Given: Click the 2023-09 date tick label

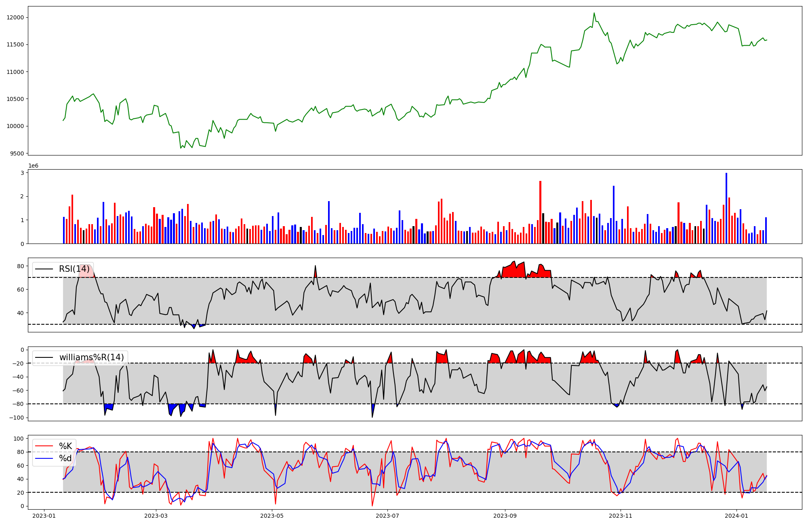Looking at the screenshot, I should [x=505, y=516].
